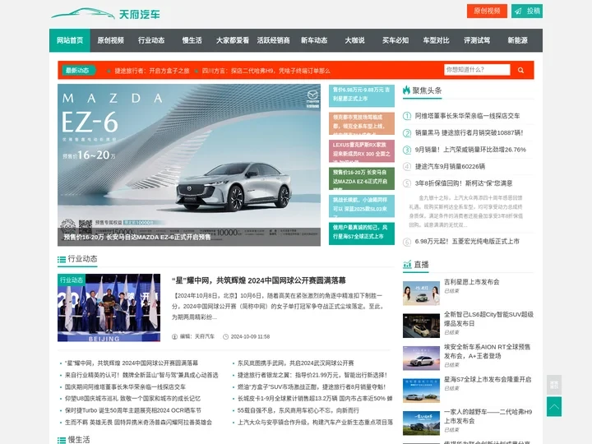
Task: Select slide tile 吉利星愿正式上市
Action: [362, 96]
